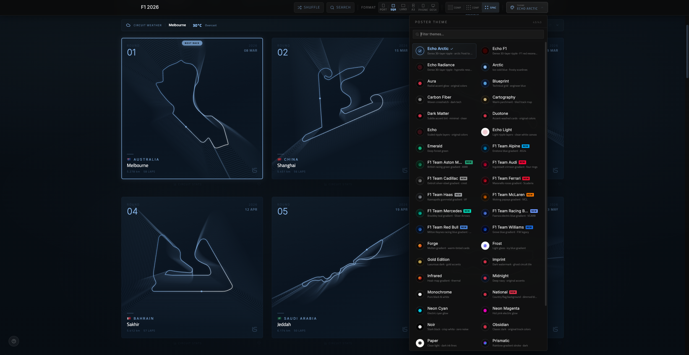Select the PORT portrait format icon
Viewport: 689px width, 355px height.
click(383, 7)
